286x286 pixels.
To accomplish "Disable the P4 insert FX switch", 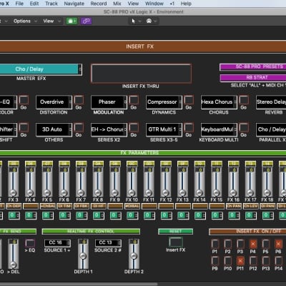I will coord(253,244).
